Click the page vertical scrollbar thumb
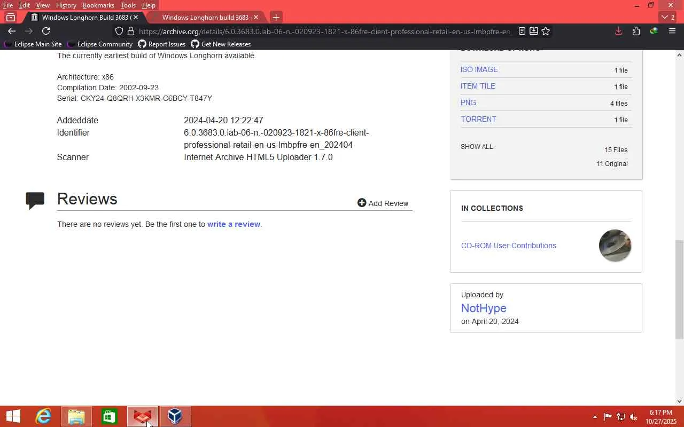This screenshot has width=684, height=427. [679, 289]
